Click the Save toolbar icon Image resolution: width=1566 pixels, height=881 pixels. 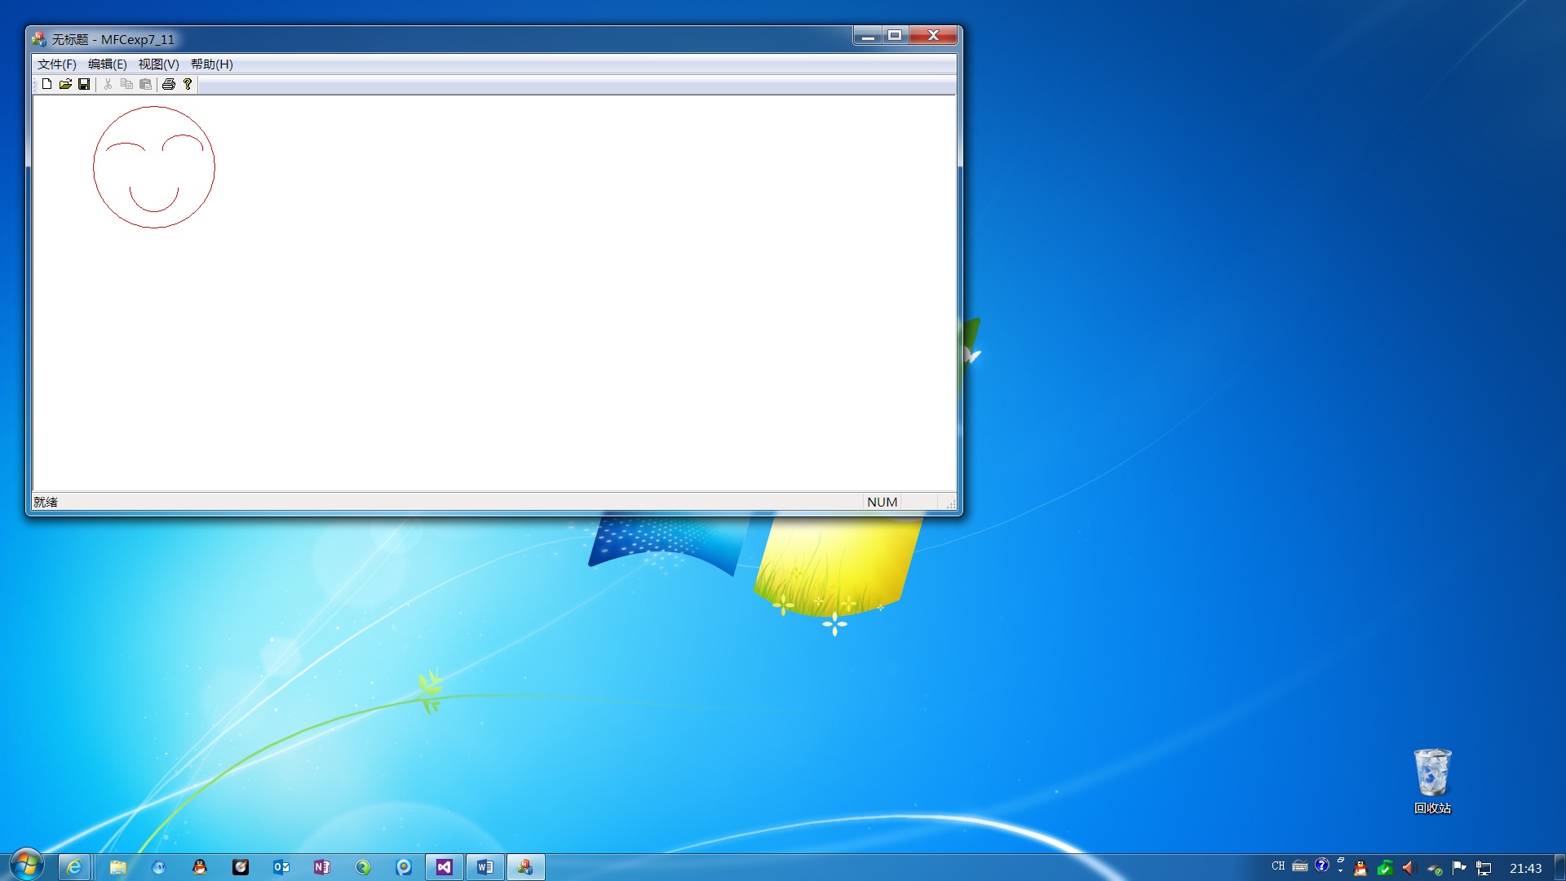click(84, 84)
